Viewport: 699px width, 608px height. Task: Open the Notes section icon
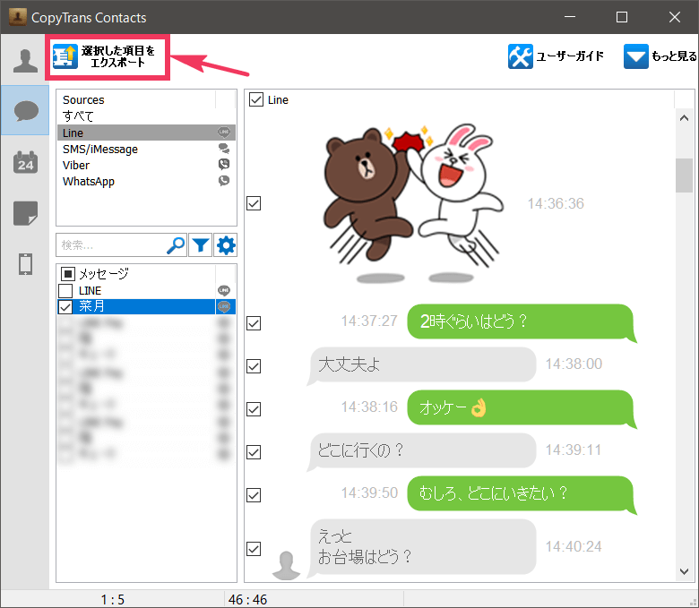(x=25, y=213)
